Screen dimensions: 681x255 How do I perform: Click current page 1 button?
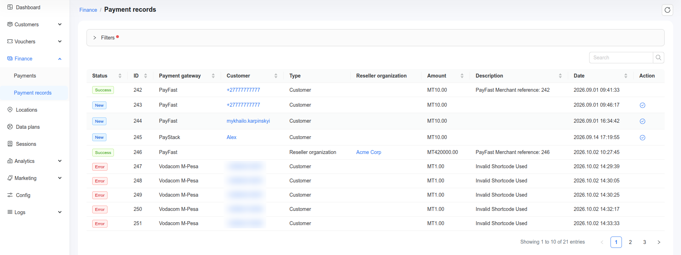click(x=616, y=242)
